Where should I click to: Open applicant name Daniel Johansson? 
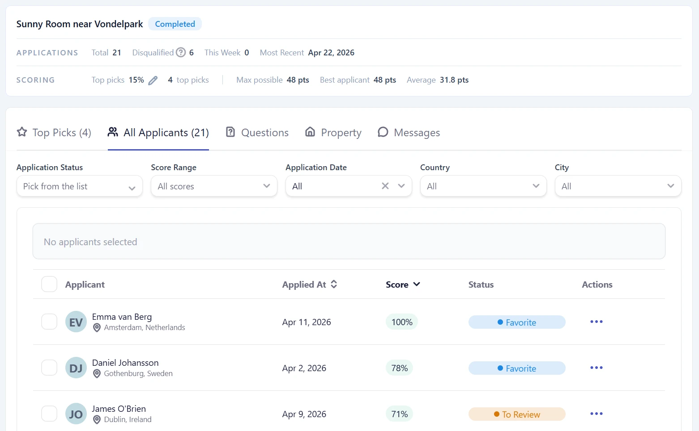click(125, 363)
